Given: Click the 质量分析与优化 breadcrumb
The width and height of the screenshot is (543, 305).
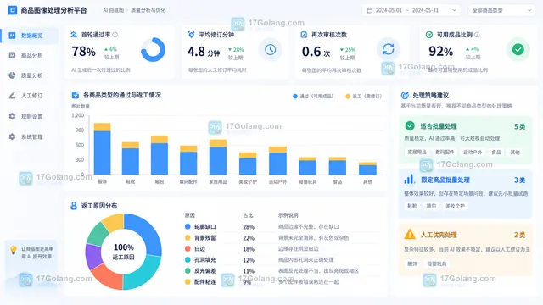Looking at the screenshot, I should (148, 10).
